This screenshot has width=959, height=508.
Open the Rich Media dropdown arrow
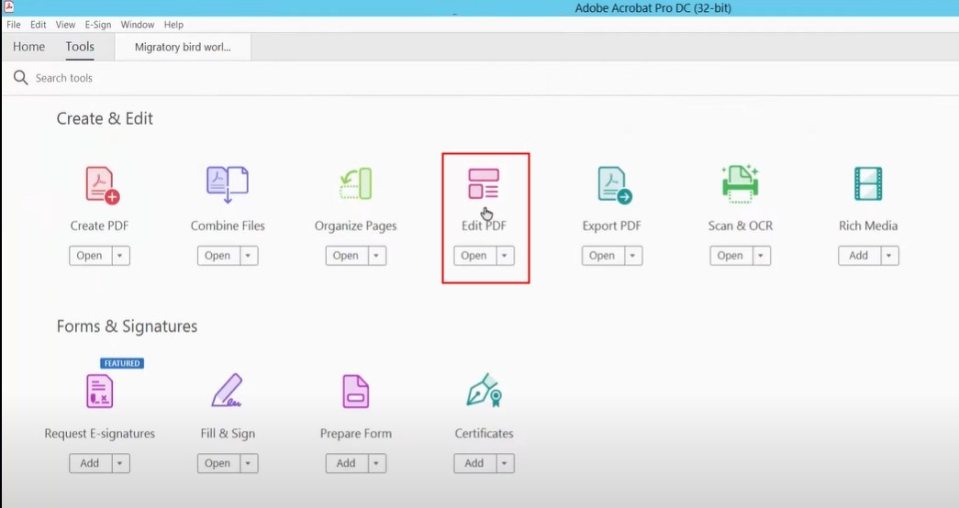[889, 256]
